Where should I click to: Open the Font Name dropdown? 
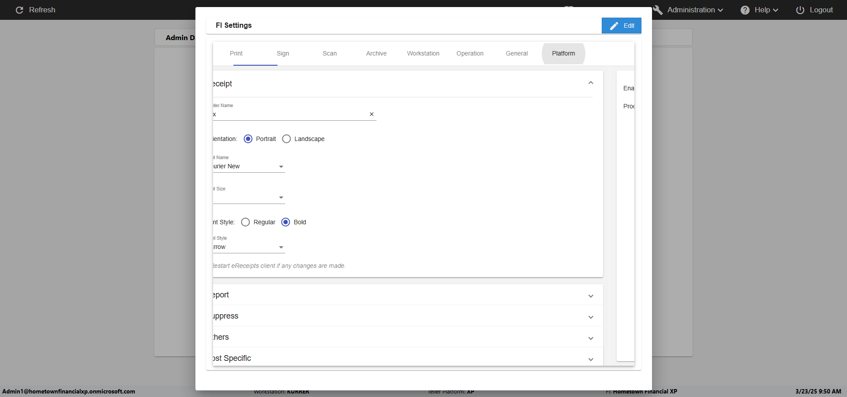click(281, 167)
